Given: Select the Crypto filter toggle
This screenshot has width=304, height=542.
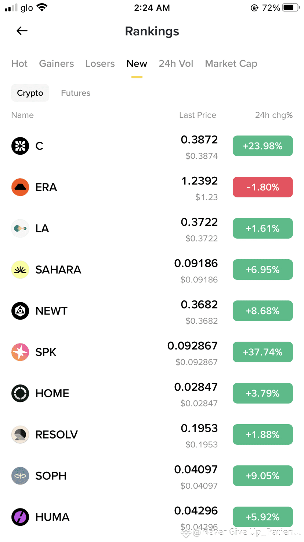Looking at the screenshot, I should (30, 93).
